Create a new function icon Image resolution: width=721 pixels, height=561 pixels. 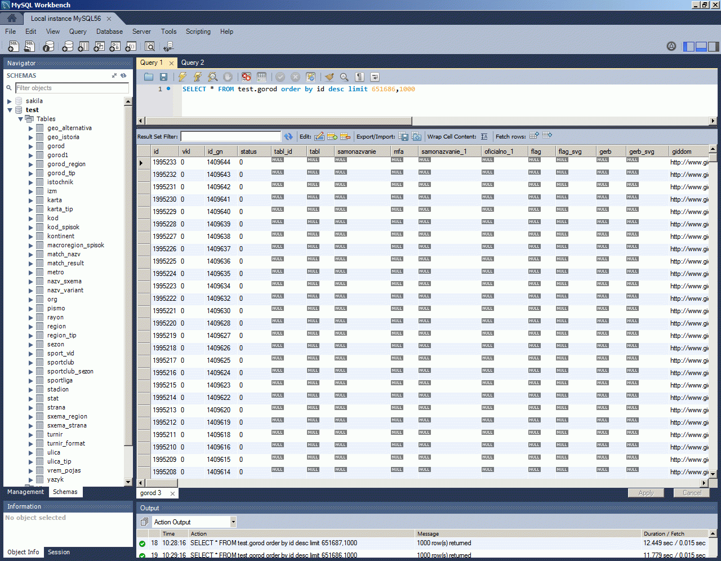point(131,46)
